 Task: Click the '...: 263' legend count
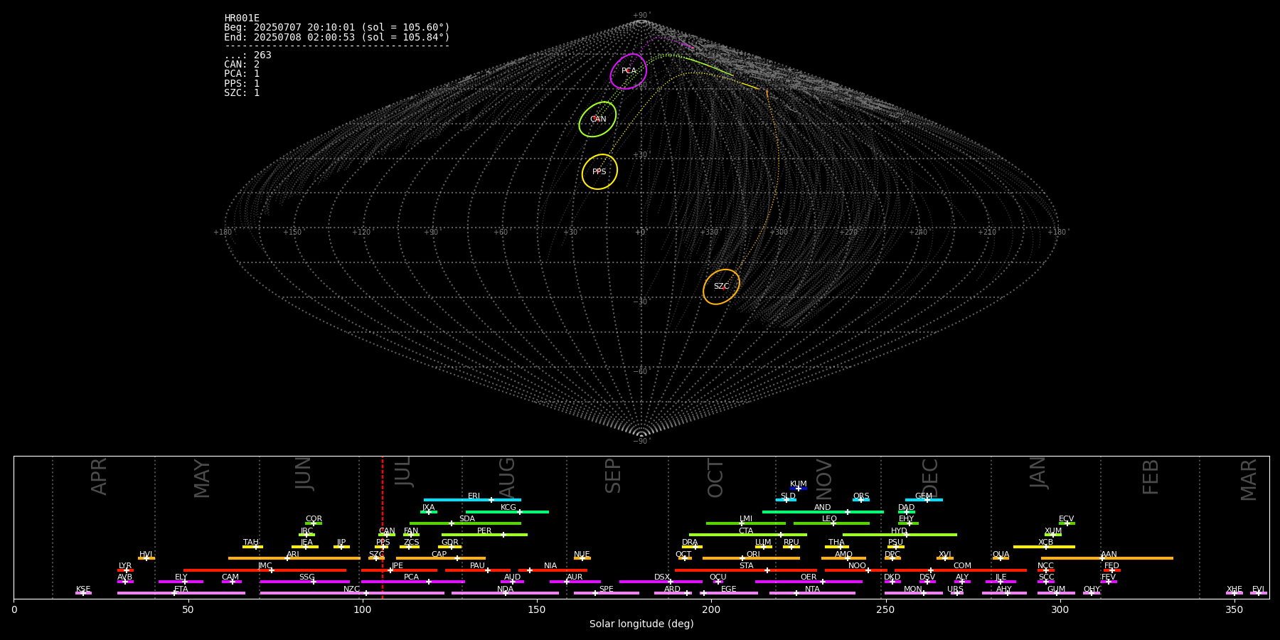pyautogui.click(x=247, y=55)
